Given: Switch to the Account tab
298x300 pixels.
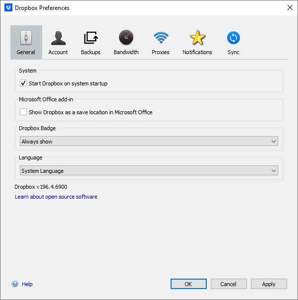Looking at the screenshot, I should pyautogui.click(x=58, y=42).
